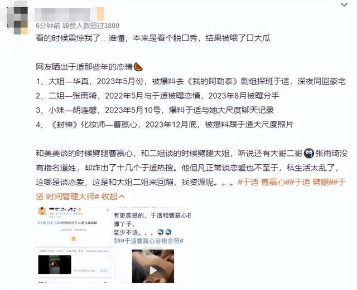Click the star icon in left thumbnail
The image size is (357, 290).
108,210
